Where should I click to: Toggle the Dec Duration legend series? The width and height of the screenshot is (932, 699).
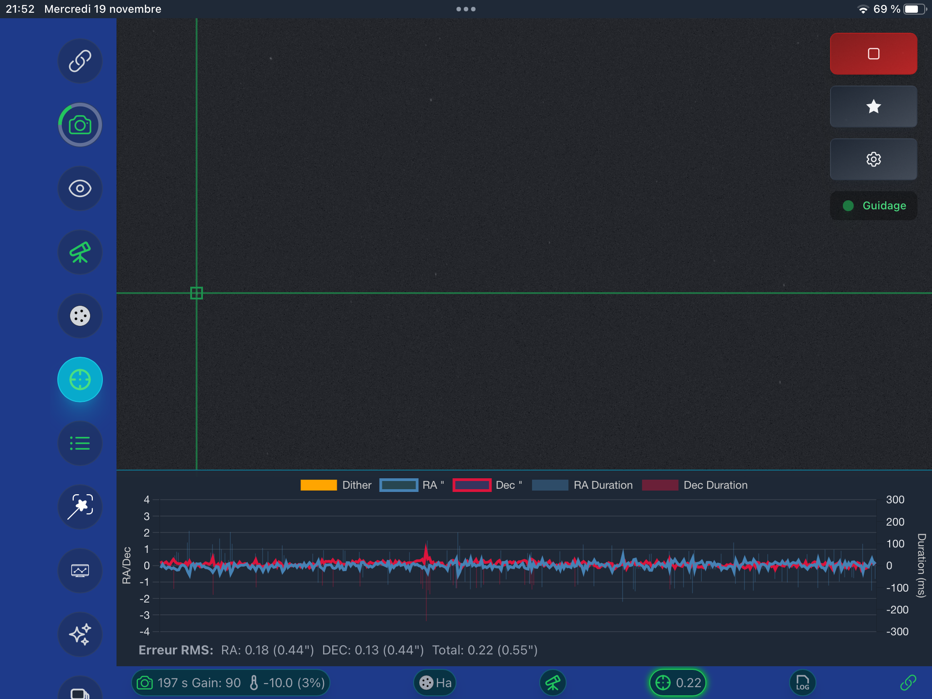tap(694, 485)
